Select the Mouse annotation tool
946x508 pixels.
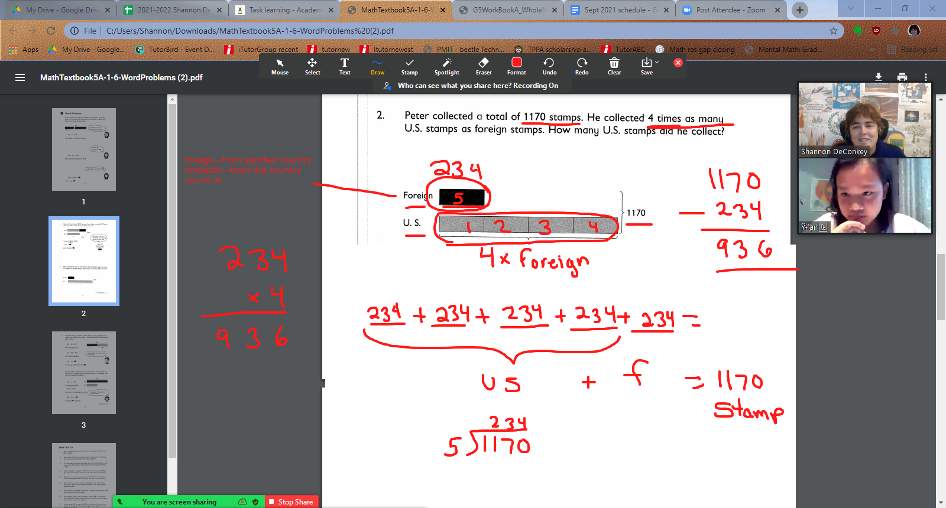[280, 66]
